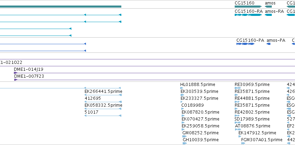Click the CO189989 EST label

(192, 105)
